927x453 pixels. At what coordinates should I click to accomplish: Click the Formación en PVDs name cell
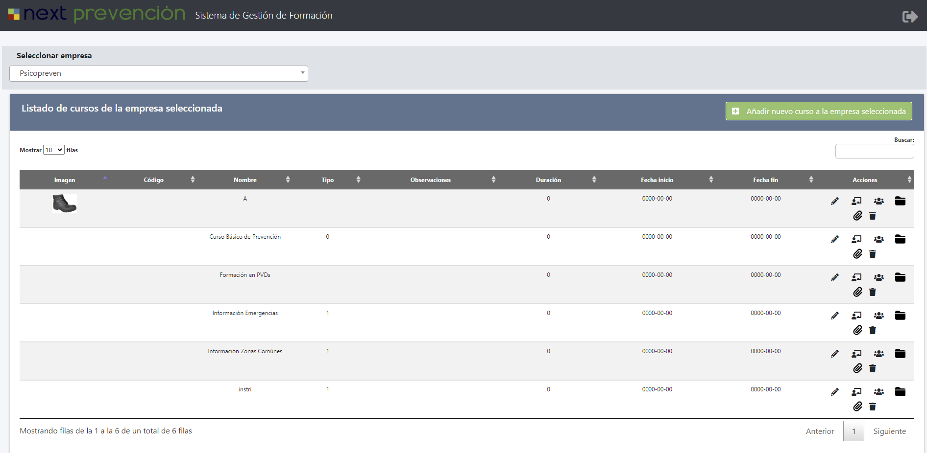pyautogui.click(x=245, y=275)
